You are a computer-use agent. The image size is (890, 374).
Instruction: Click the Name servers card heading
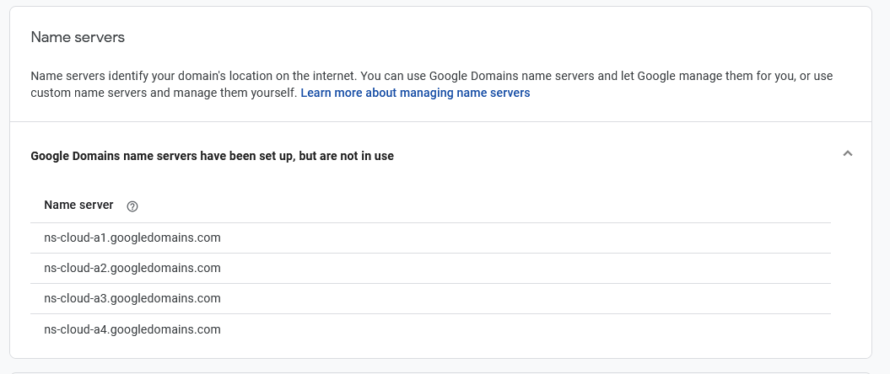point(78,37)
